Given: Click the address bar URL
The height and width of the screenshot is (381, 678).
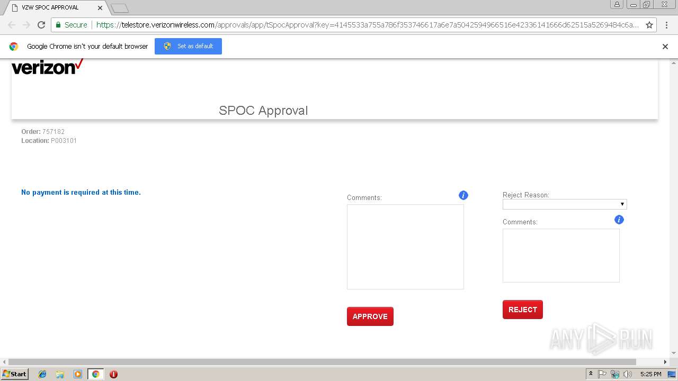Looking at the screenshot, I should 367,25.
